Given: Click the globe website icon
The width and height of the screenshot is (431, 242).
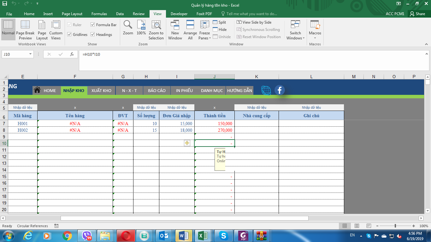Looking at the screenshot, I should point(266,90).
